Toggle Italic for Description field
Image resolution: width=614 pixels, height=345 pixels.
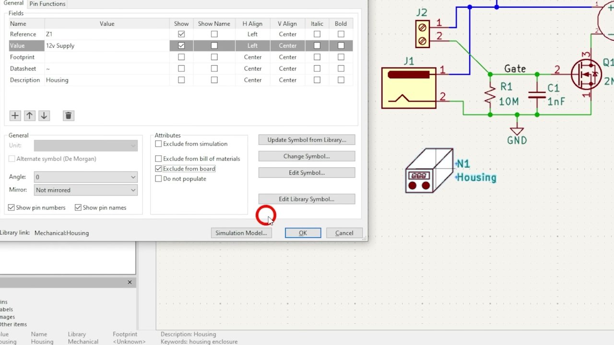point(317,80)
